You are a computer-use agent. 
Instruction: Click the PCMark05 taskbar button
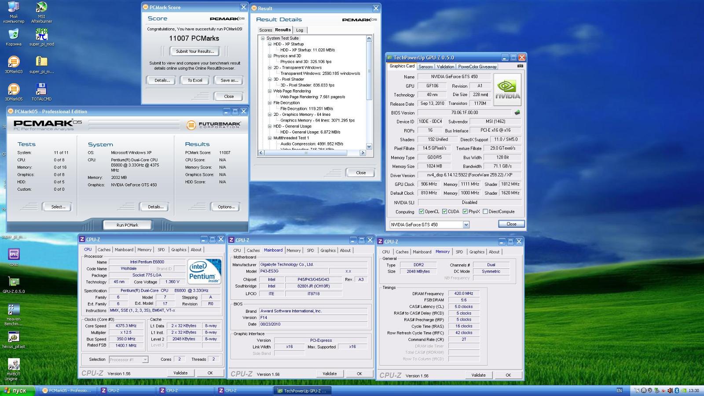[x=68, y=391]
